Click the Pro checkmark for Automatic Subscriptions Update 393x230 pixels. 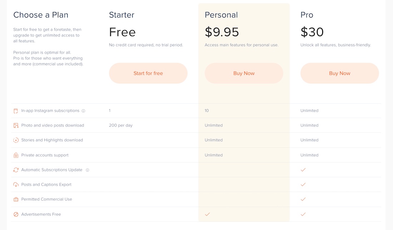click(x=303, y=170)
